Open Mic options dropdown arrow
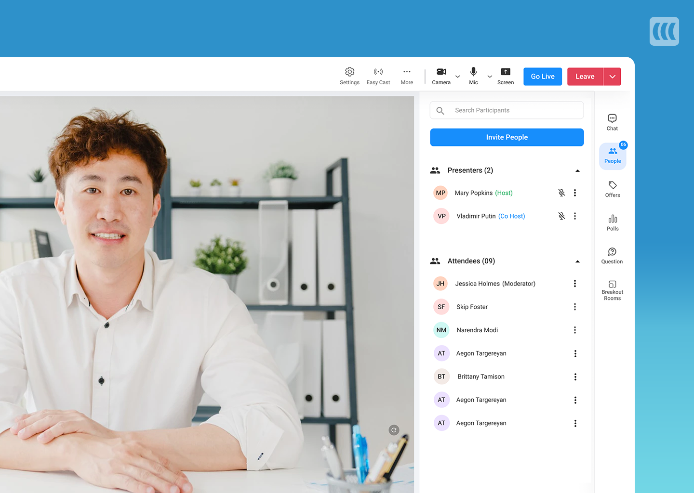This screenshot has height=493, width=694. [490, 77]
